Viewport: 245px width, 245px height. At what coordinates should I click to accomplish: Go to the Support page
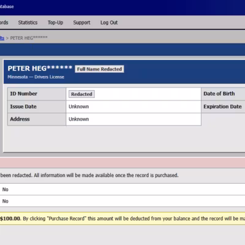(x=81, y=23)
